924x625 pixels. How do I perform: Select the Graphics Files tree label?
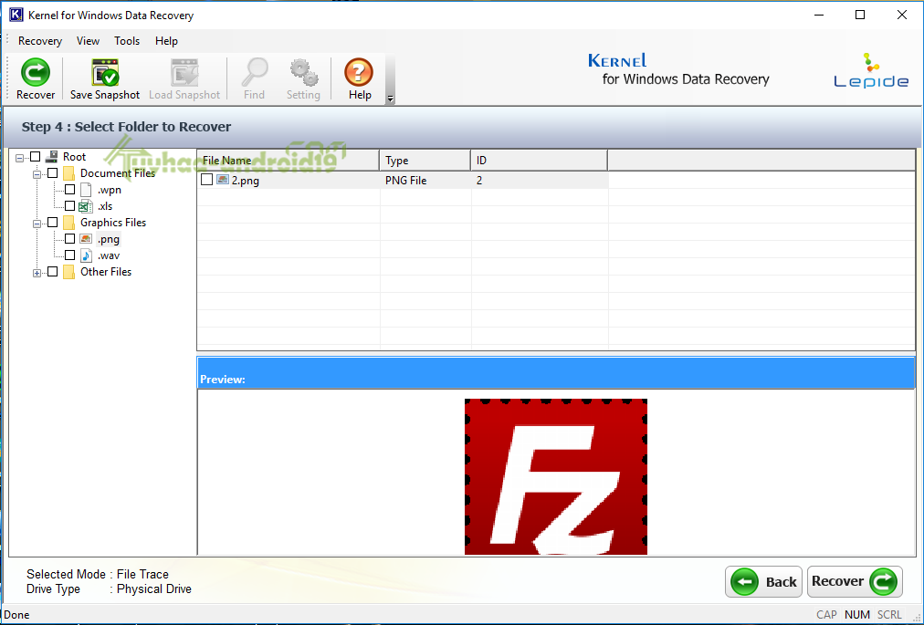[113, 223]
